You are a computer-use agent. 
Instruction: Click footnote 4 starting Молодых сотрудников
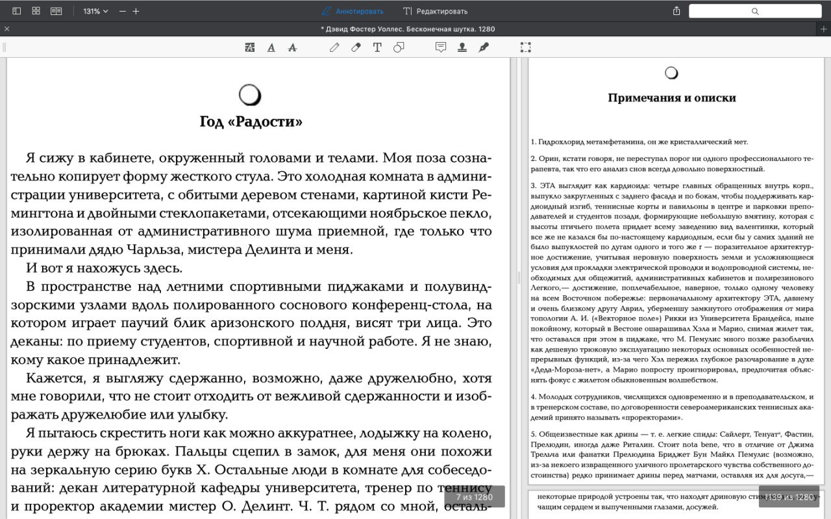click(672, 407)
